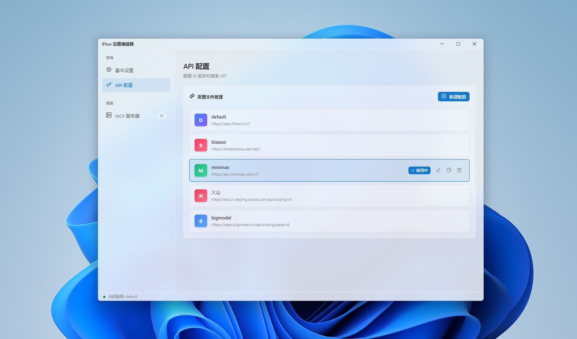The width and height of the screenshot is (577, 339).
Task: Edit the minimax profile using the pencil icon
Action: tap(438, 170)
